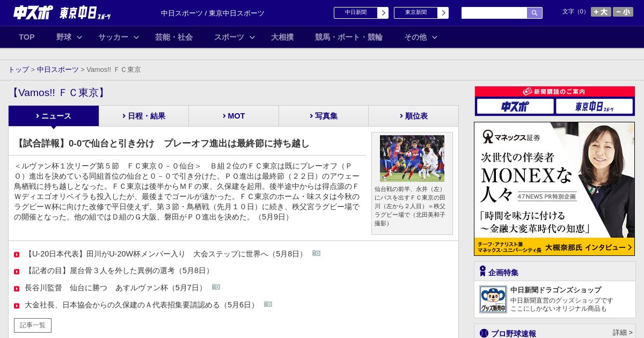Click the 企画特集 ribbon icon

[x=482, y=271]
